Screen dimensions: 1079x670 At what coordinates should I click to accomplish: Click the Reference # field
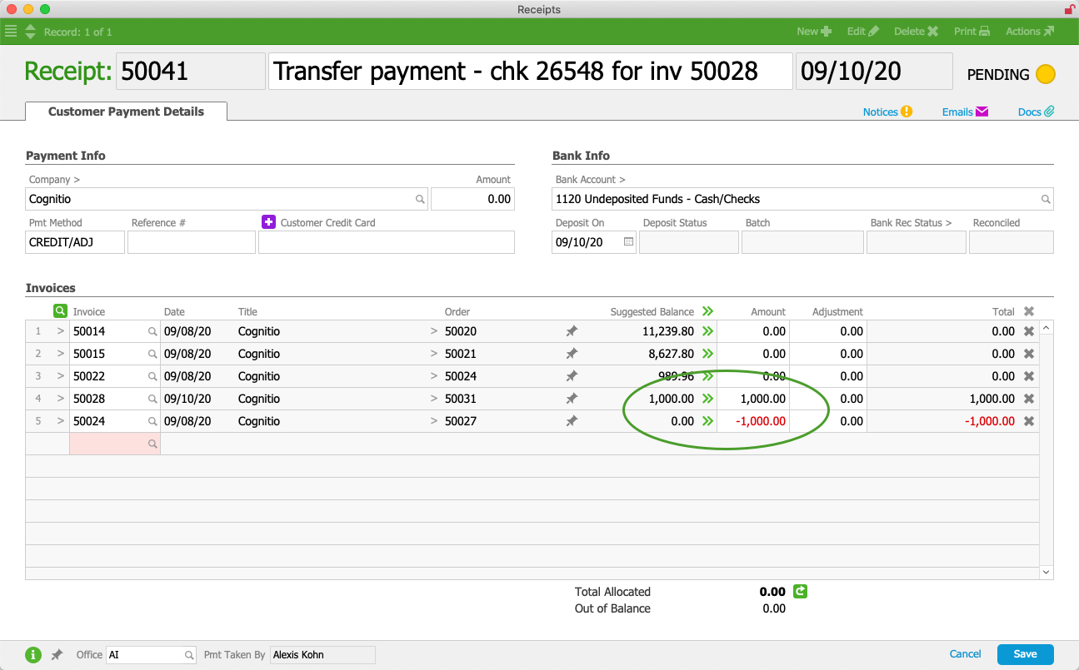tap(192, 242)
